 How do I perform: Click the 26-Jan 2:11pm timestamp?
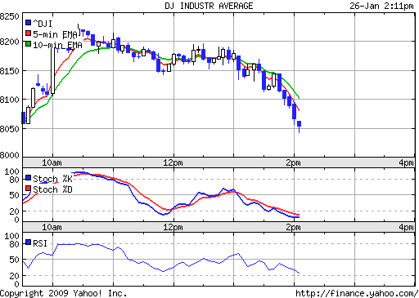(381, 6)
